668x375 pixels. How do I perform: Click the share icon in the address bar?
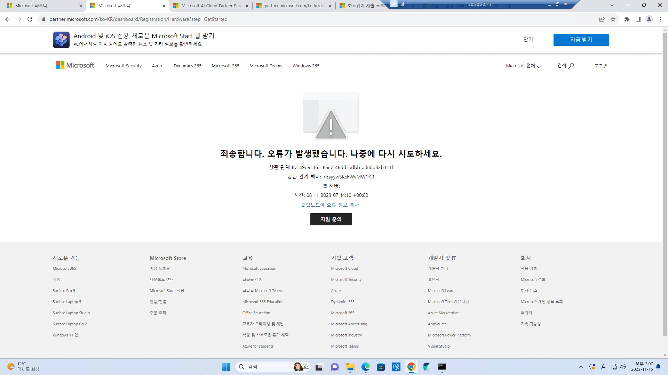(x=602, y=19)
